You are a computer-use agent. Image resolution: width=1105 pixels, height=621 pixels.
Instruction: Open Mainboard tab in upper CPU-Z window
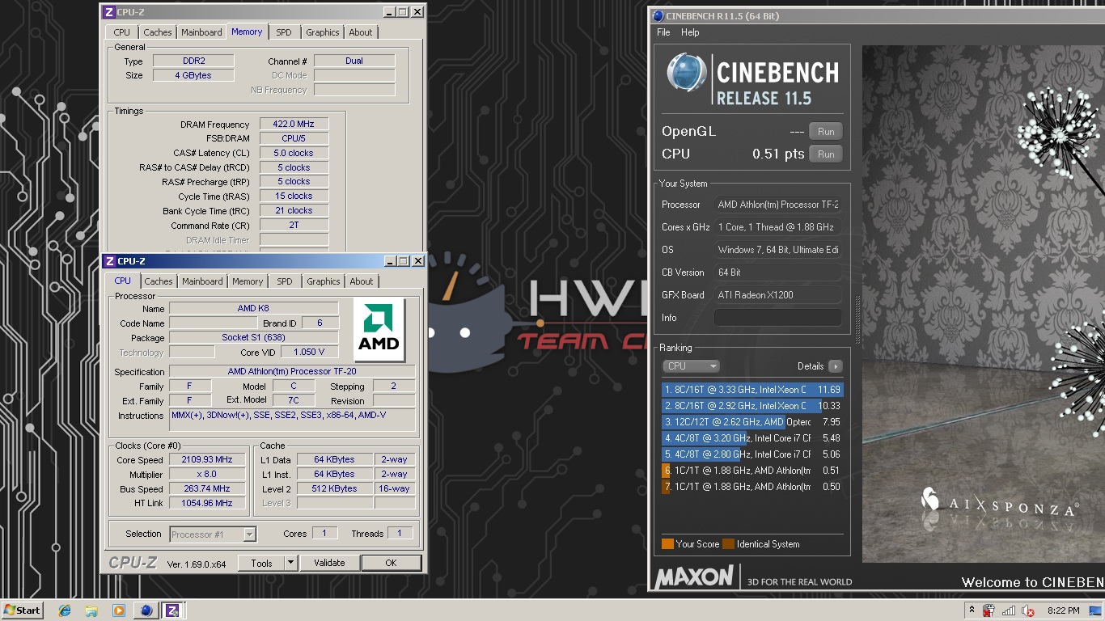coord(201,32)
